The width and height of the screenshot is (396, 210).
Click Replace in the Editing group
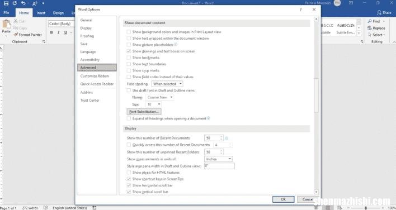click(x=376, y=28)
